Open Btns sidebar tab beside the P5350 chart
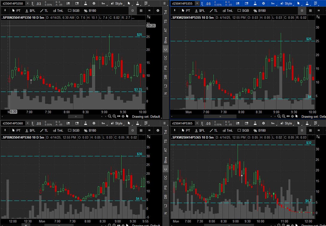Screen dimensions: 326x226 pos(165,40)
